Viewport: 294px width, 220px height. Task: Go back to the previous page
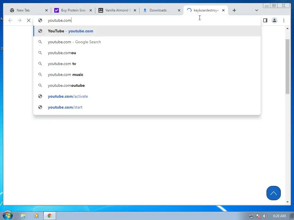[10, 20]
